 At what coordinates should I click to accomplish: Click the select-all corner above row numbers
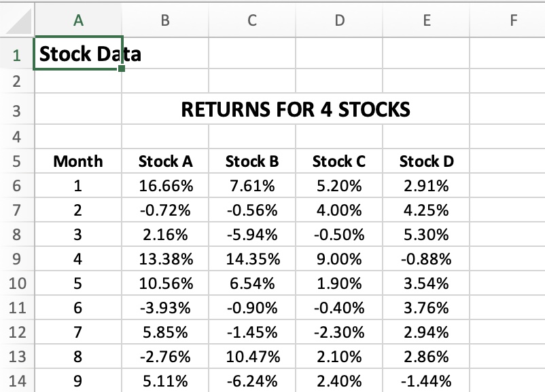tap(18, 20)
